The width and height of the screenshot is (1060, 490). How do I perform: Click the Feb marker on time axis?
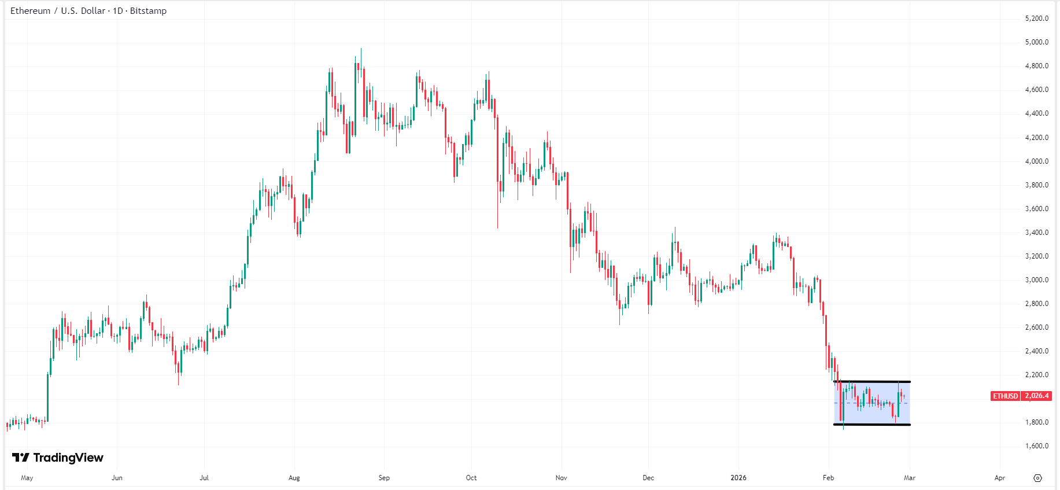[828, 478]
